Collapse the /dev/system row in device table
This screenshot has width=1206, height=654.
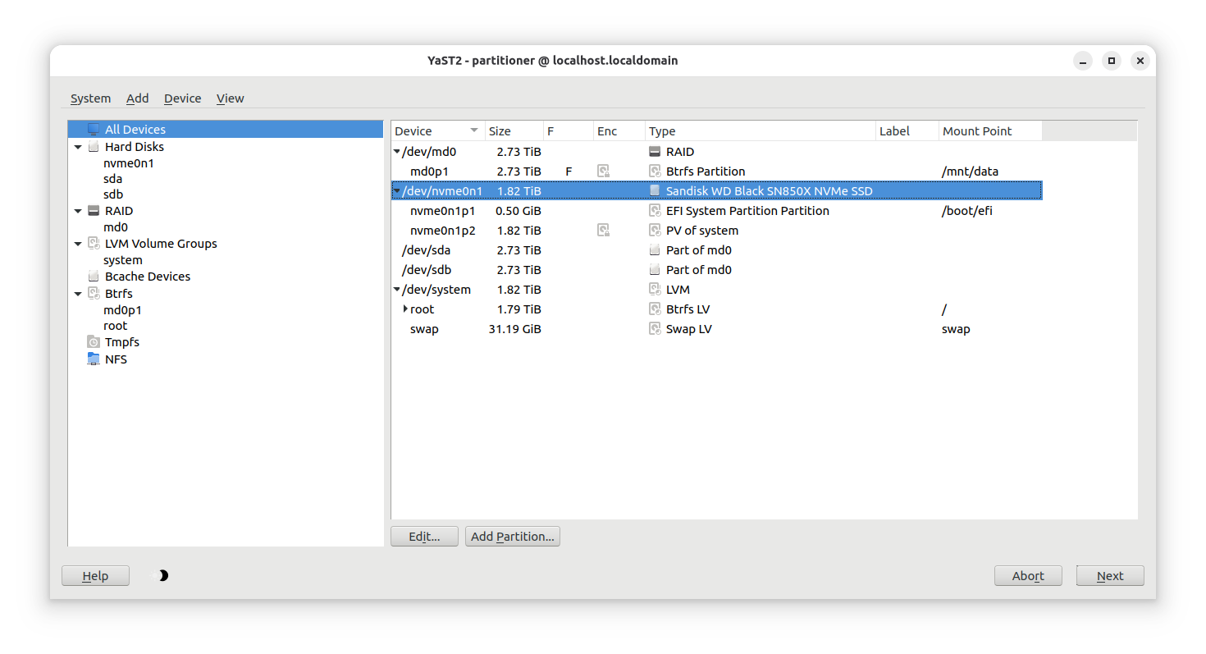point(397,290)
